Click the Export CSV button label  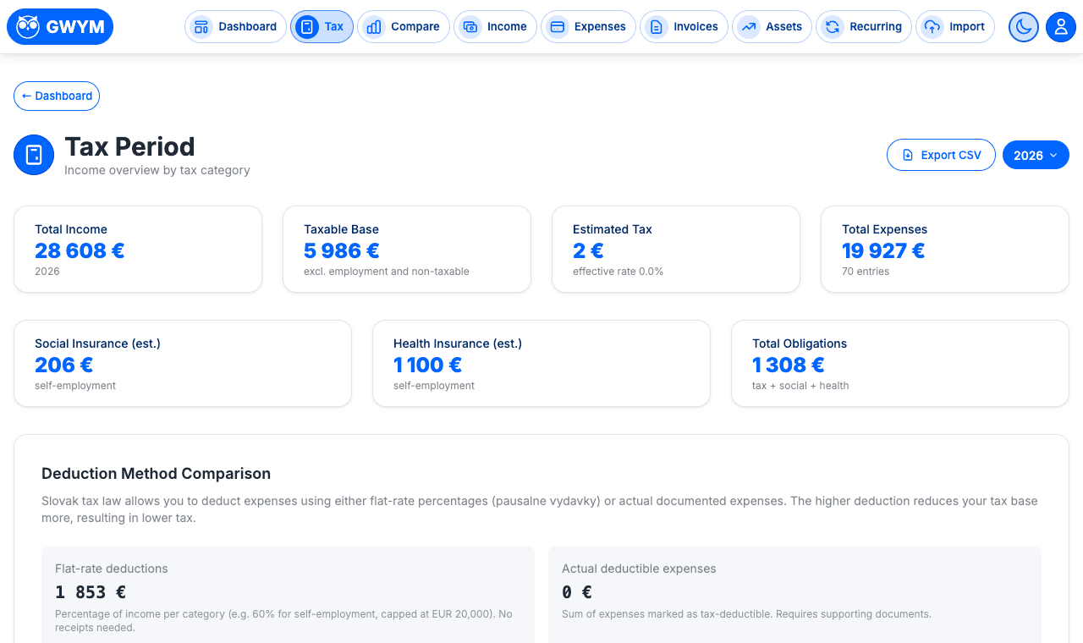pos(951,156)
